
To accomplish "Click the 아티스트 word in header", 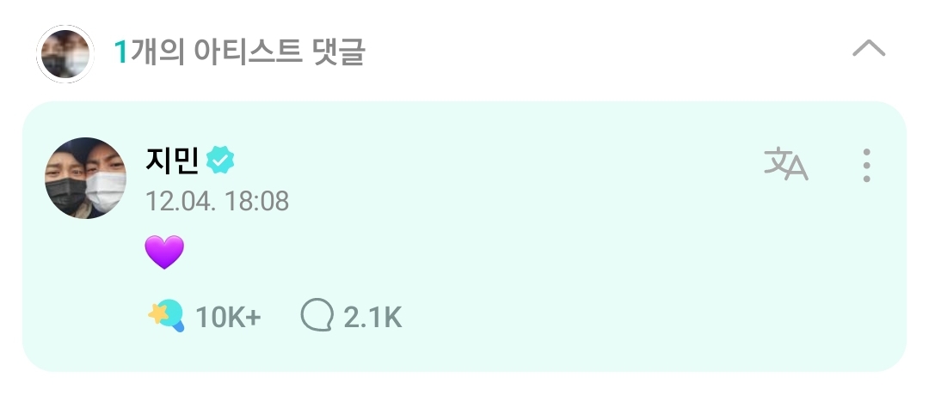I will [248, 52].
